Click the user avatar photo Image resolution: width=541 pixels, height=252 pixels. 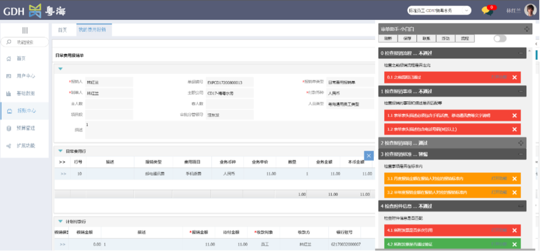pos(530,11)
